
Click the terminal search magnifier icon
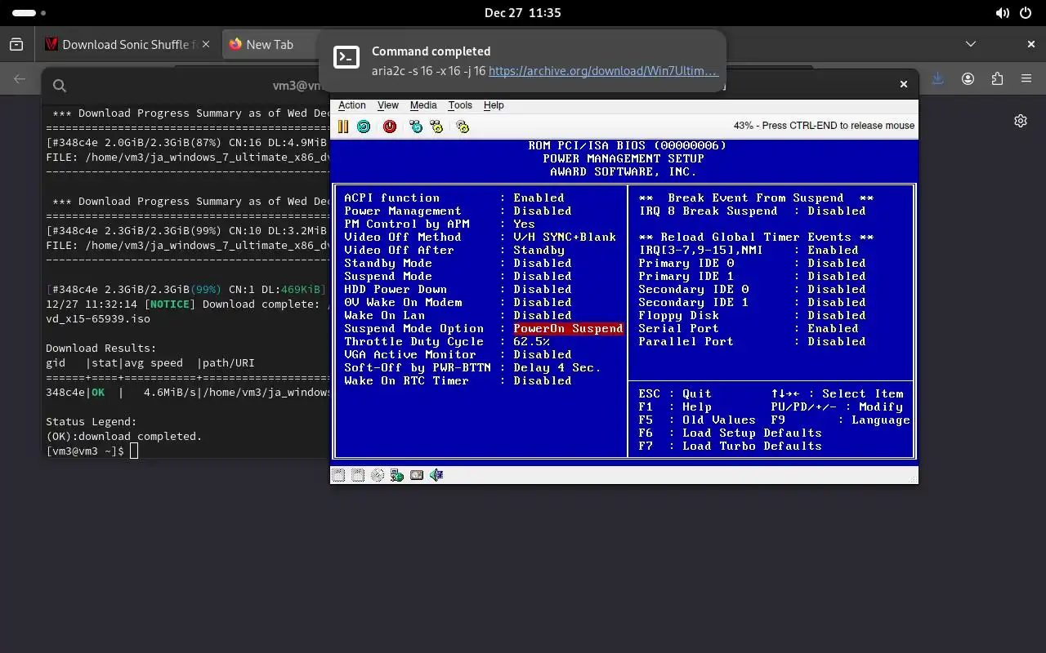point(60,86)
